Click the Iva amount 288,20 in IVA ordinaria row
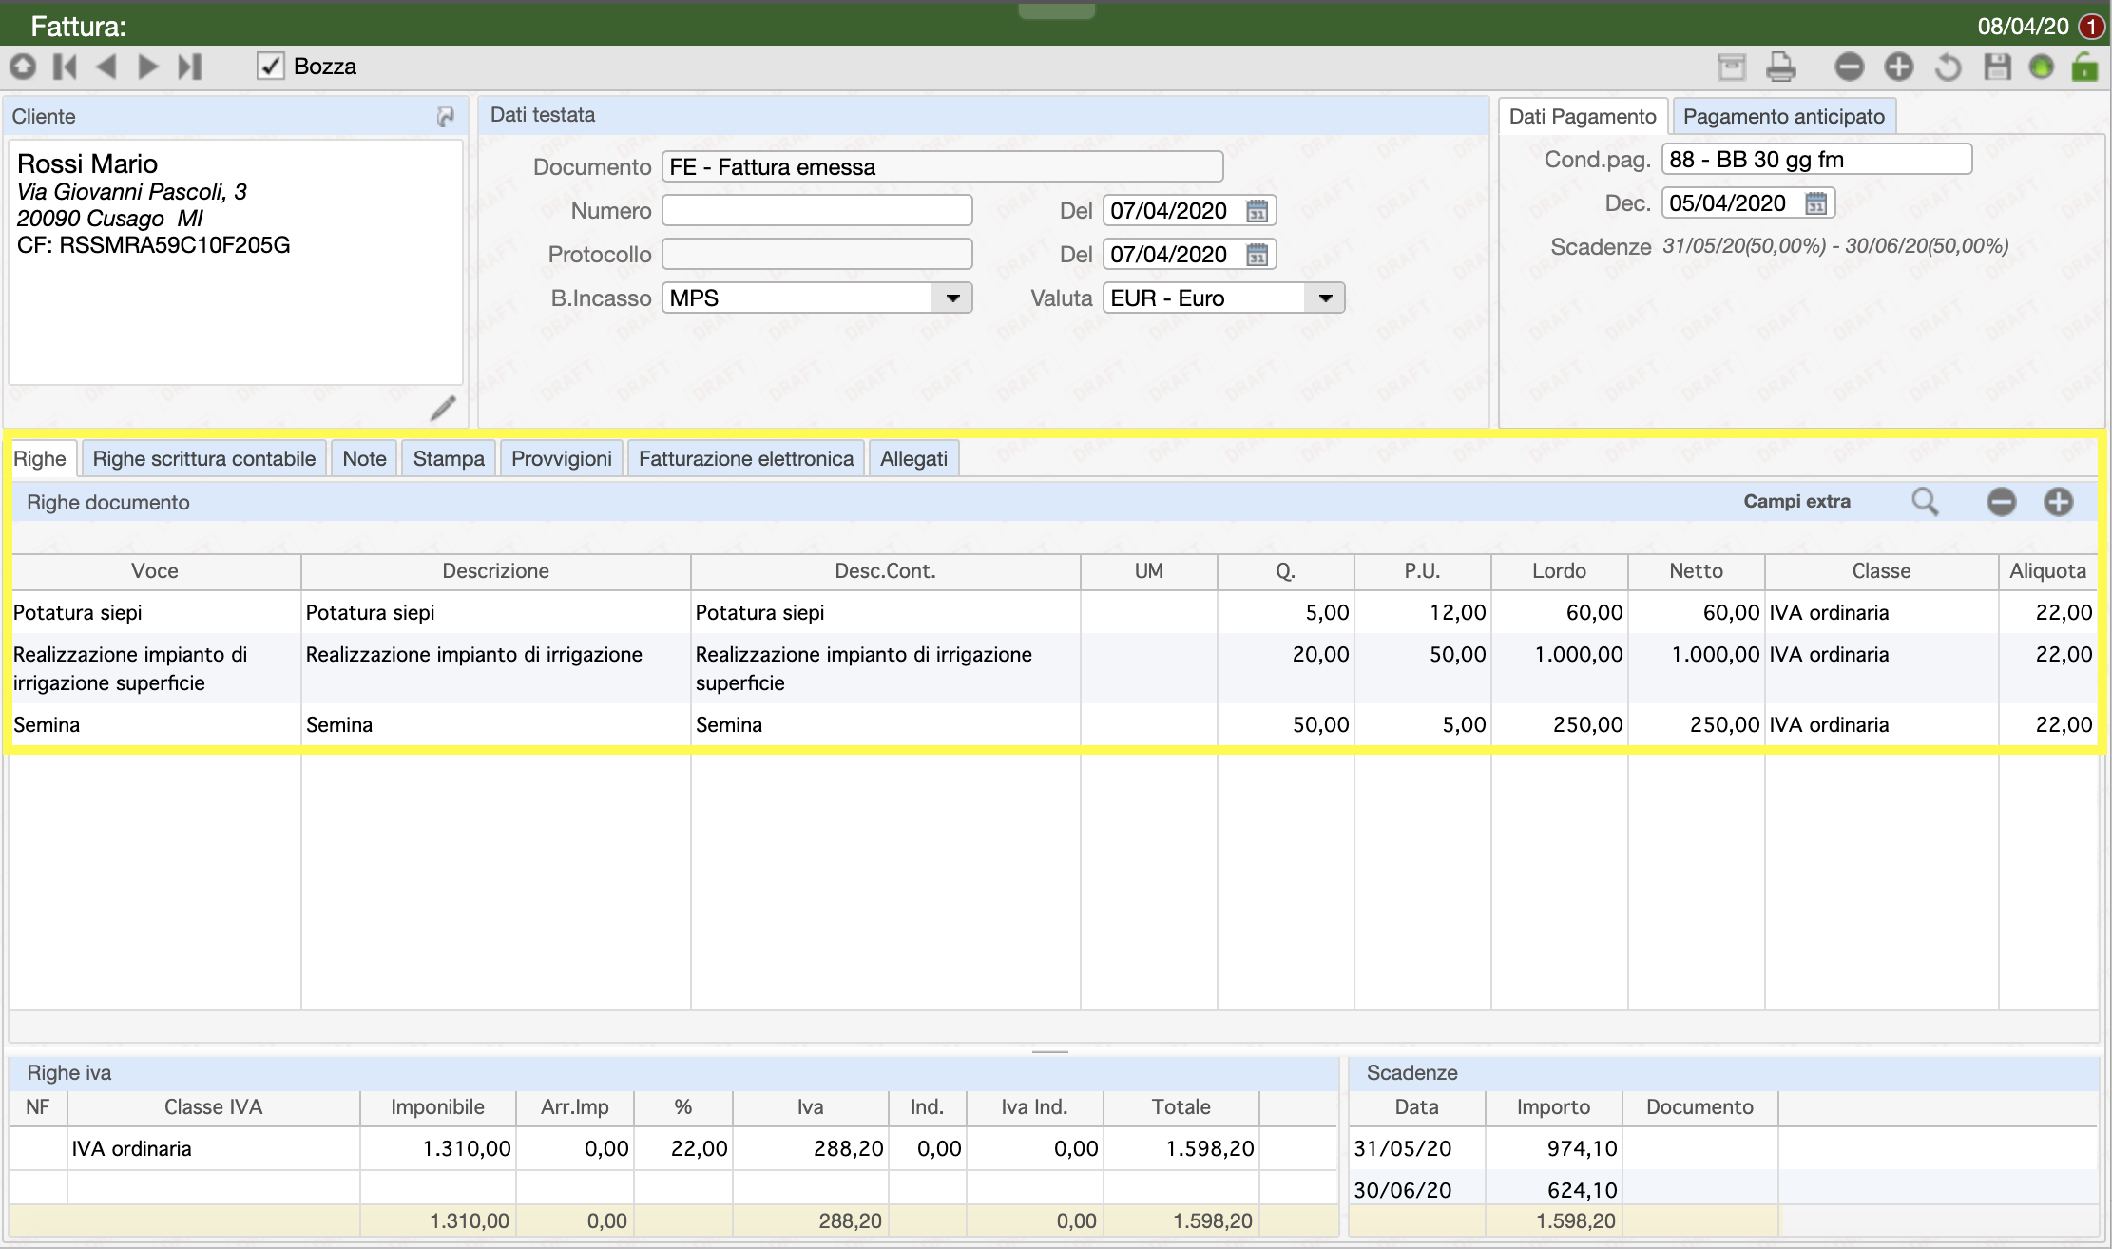The image size is (2112, 1249). click(848, 1149)
